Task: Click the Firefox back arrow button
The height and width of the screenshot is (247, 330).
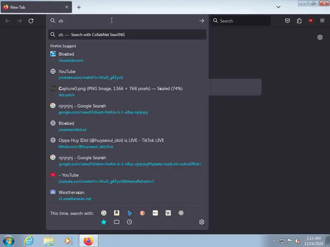Action: tap(8, 21)
